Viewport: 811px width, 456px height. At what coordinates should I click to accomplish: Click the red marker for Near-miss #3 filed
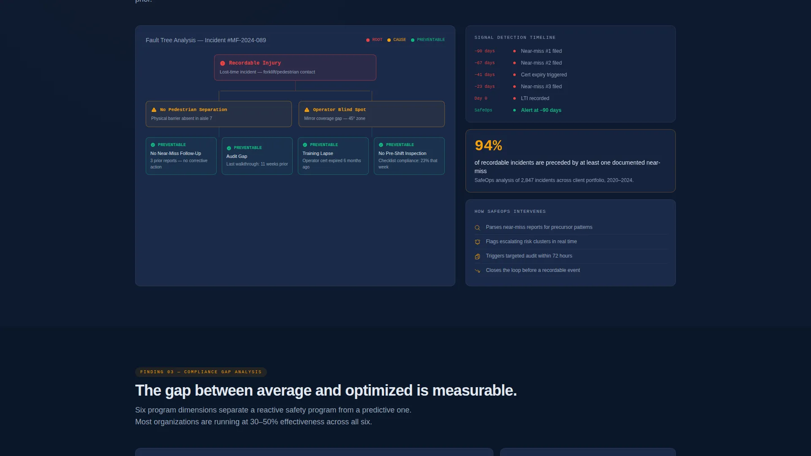click(514, 87)
